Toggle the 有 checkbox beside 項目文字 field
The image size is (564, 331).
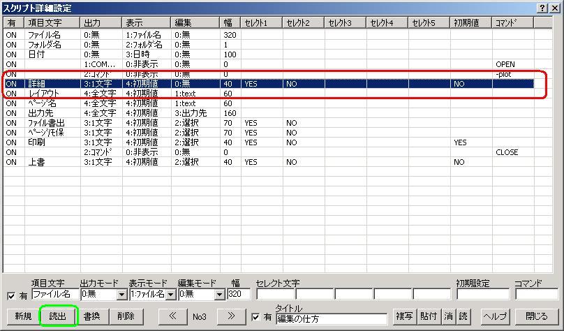tap(10, 295)
